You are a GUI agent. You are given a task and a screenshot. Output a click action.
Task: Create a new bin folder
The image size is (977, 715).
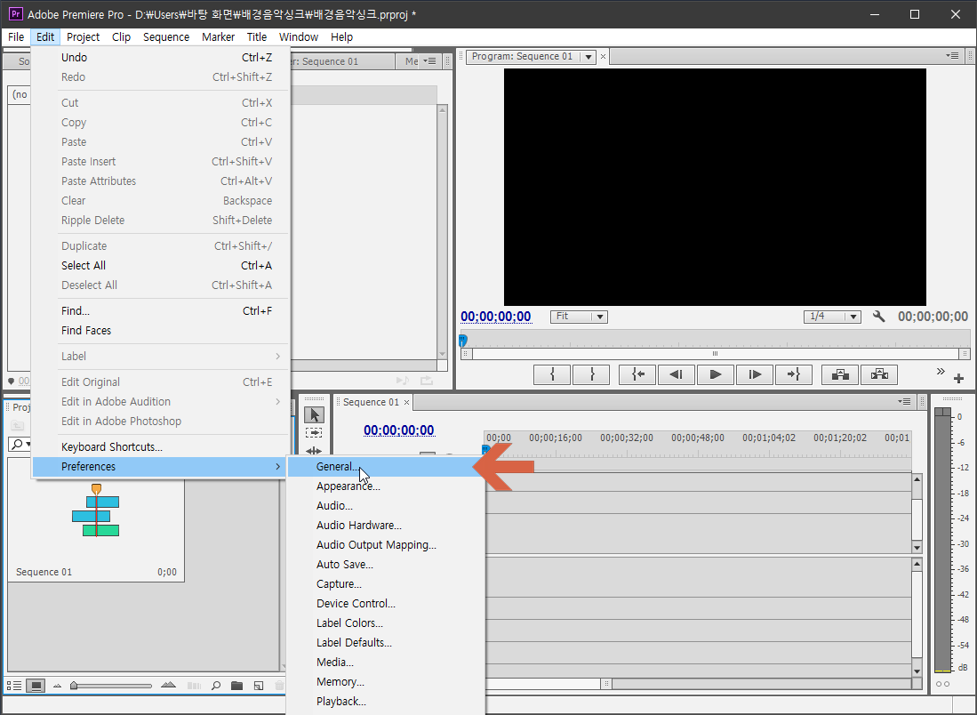point(236,686)
